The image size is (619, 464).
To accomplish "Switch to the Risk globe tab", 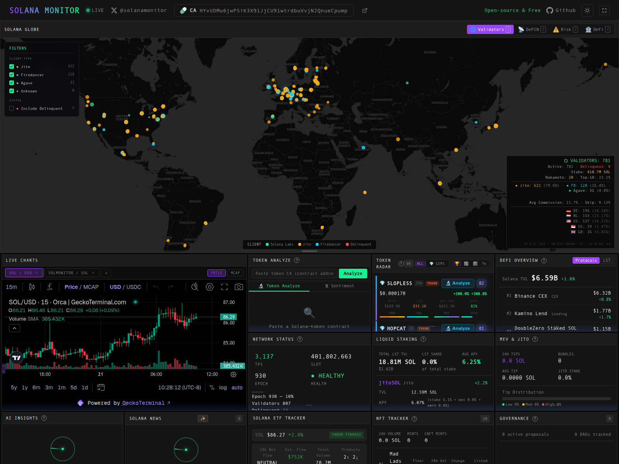I will 565,29.
